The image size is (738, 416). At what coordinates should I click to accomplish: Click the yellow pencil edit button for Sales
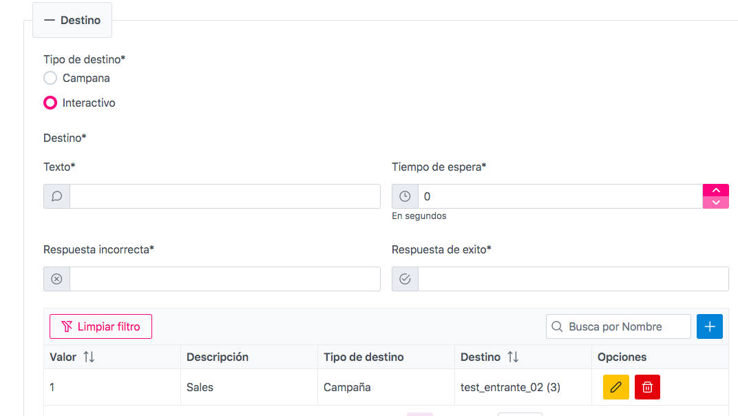(615, 387)
